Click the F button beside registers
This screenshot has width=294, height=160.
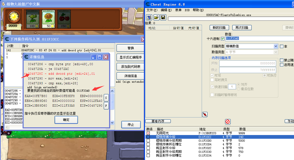tap(106, 106)
